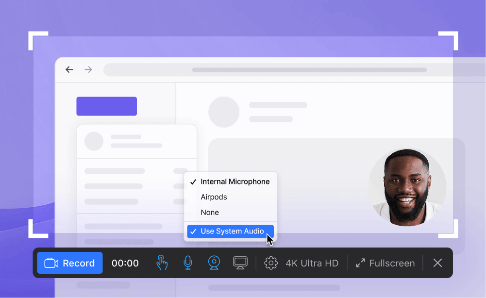Click the browser forward arrow
486x298 pixels.
[x=88, y=69]
